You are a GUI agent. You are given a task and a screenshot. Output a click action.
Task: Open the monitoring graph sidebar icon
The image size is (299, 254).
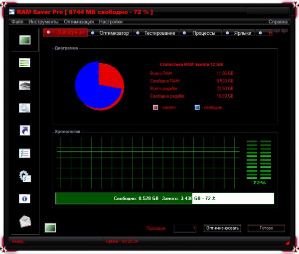(x=25, y=40)
